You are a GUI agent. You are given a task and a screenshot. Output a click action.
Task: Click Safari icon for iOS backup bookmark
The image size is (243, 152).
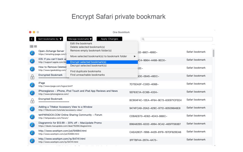pyautogui.click(x=32, y=61)
